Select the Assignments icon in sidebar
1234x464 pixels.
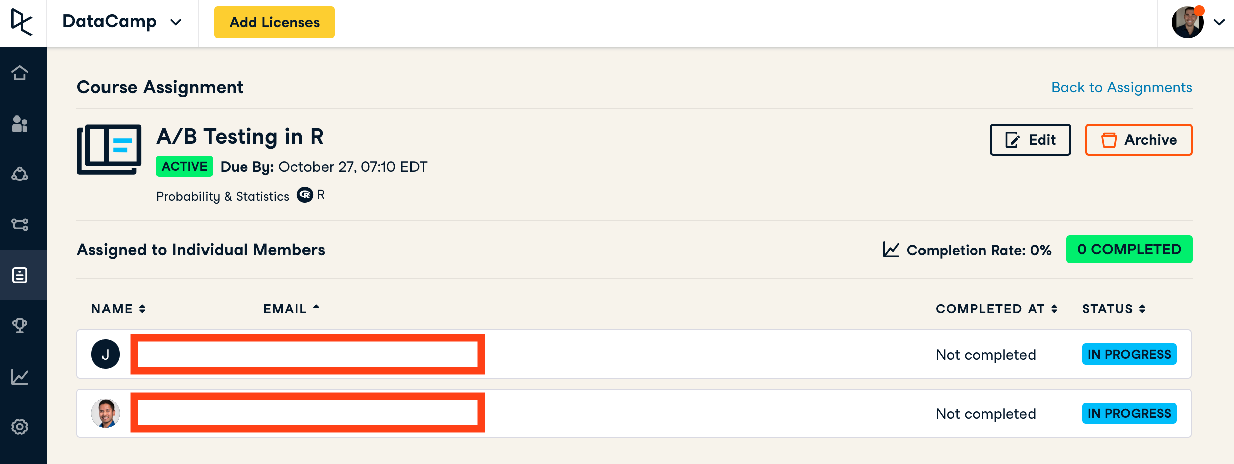pyautogui.click(x=20, y=275)
